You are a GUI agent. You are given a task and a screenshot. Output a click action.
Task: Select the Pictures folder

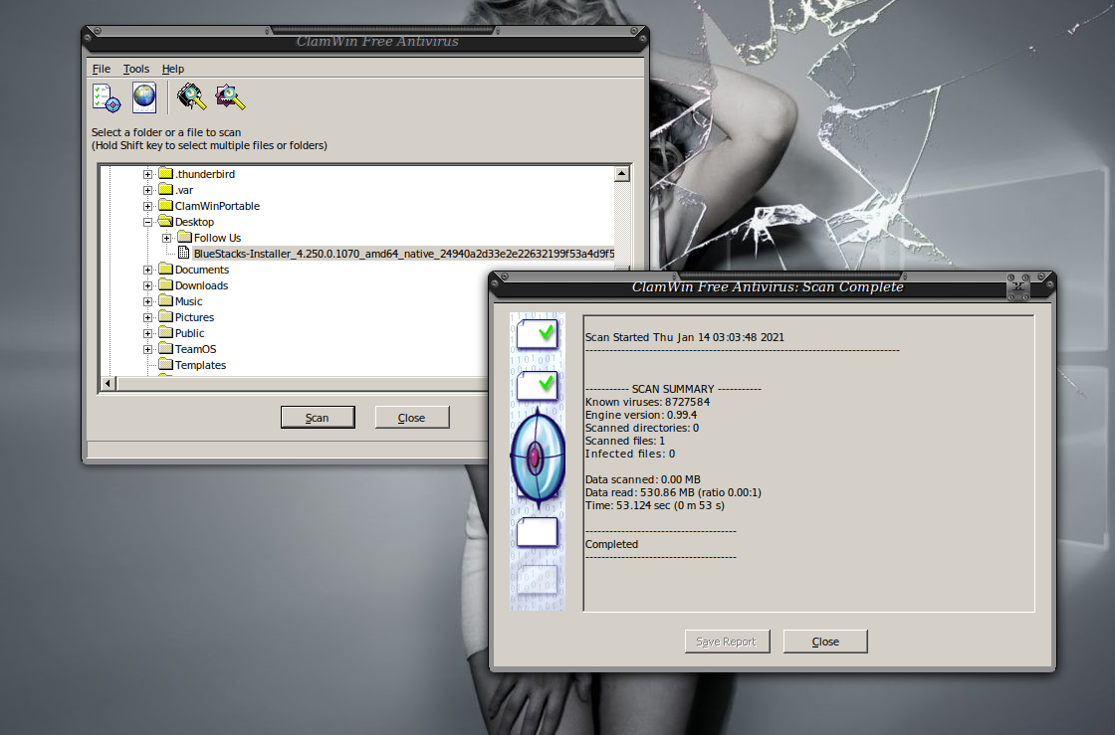pos(194,317)
